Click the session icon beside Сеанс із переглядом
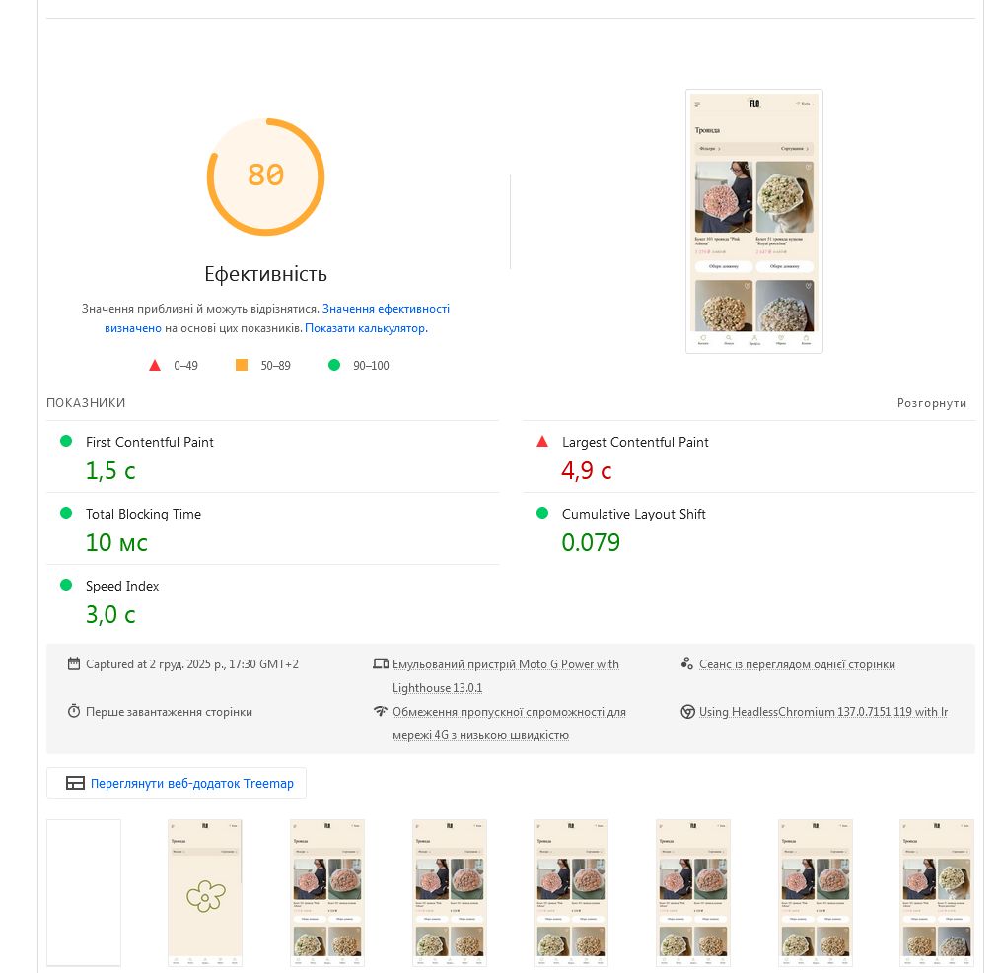This screenshot has width=1000, height=973. pyautogui.click(x=687, y=664)
